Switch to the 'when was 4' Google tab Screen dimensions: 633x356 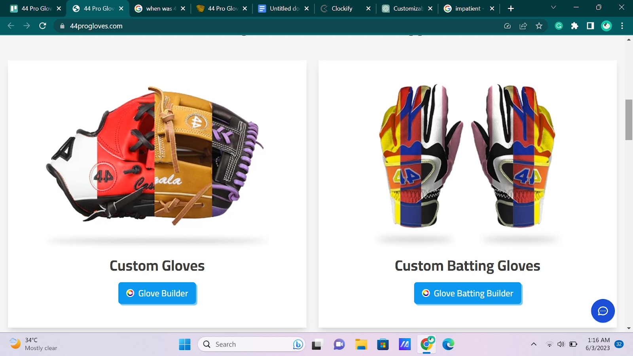coord(160,8)
